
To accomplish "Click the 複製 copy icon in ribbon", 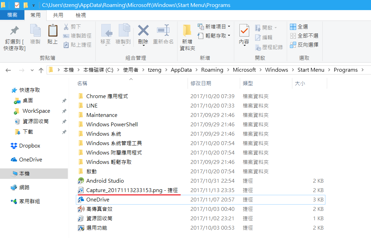I will click(35, 31).
